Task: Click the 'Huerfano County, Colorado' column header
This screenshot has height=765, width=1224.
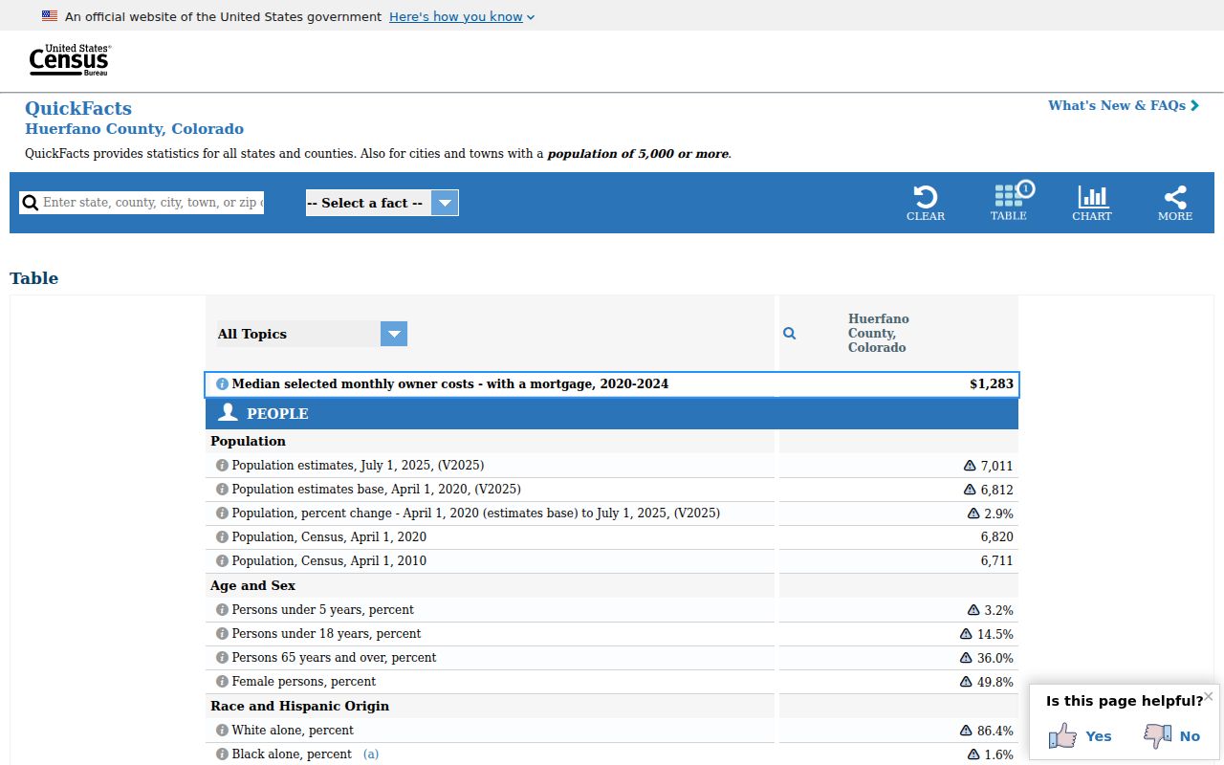Action: pos(879,333)
